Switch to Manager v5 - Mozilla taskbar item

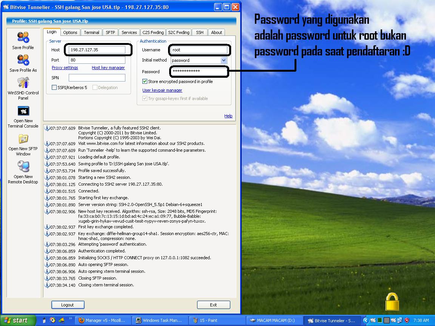pos(103,320)
